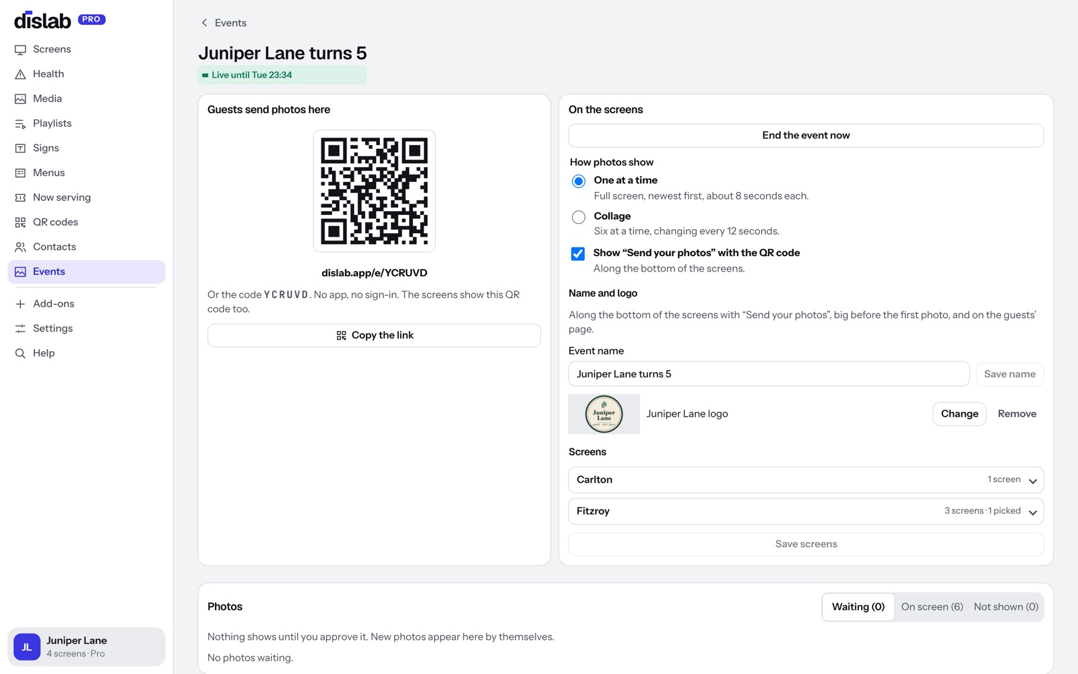Expand the Carlton screens row

click(806, 480)
